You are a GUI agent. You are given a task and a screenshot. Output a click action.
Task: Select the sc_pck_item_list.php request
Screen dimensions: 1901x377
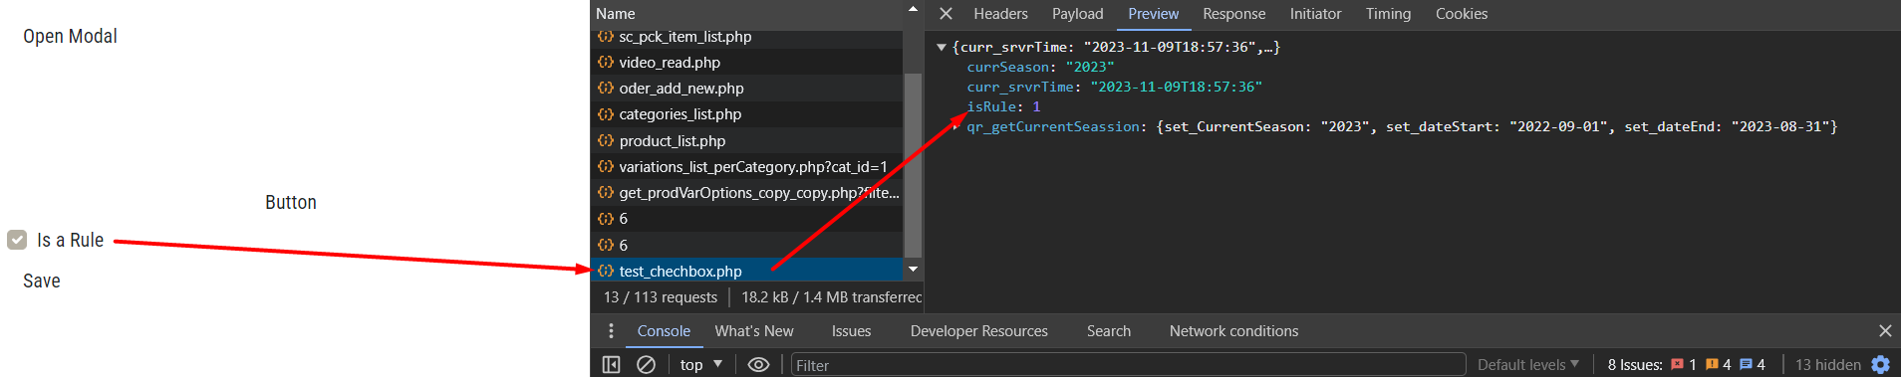tap(747, 37)
